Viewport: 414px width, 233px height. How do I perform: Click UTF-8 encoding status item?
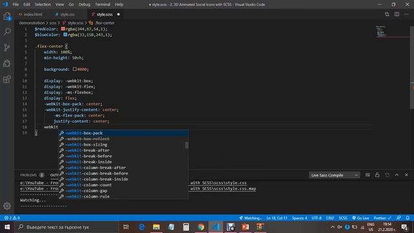[x=316, y=218]
